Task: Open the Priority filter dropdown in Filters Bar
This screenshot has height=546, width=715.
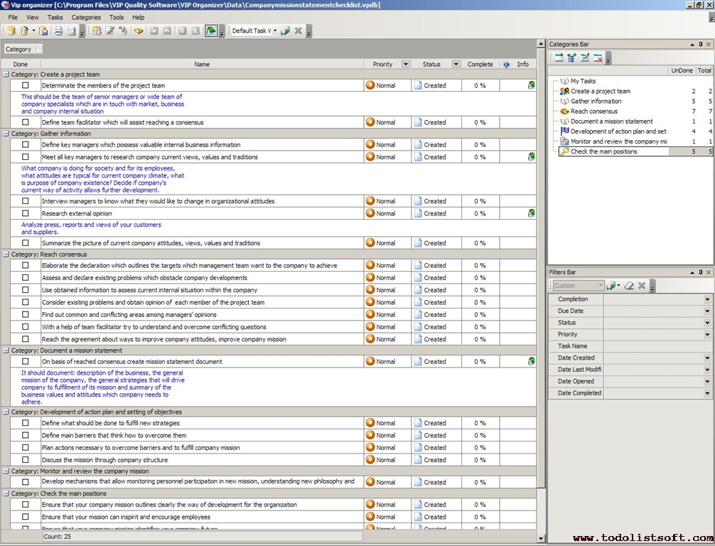Action: 706,334
